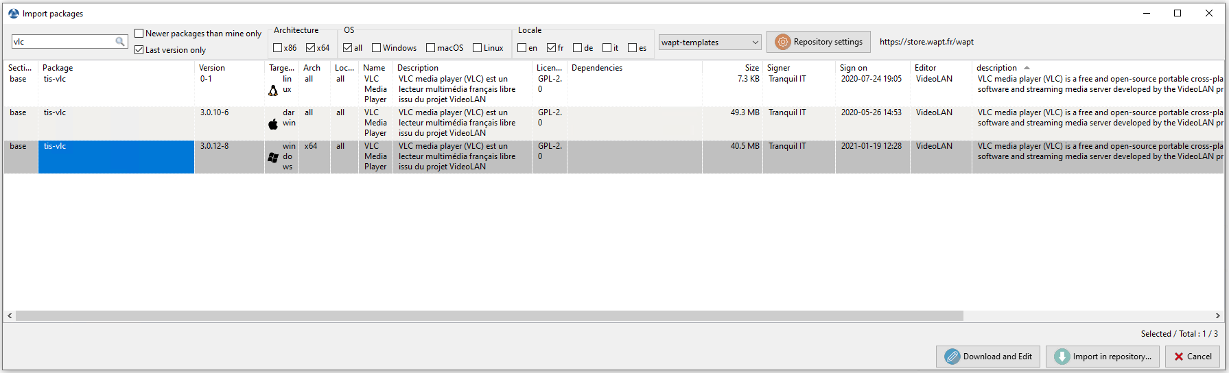Click the https://store.wapt.fr/wapt URL text
1229x373 pixels.
(x=926, y=42)
